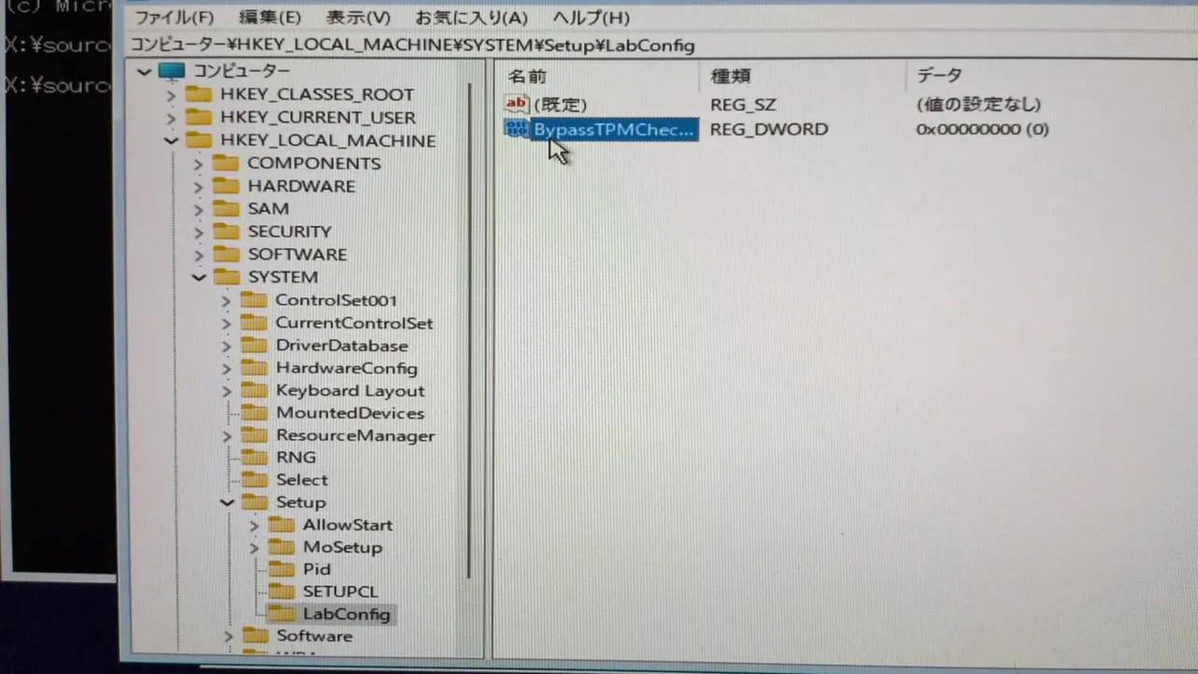Expand HKEY_CLASSES_ROOT chevron
The height and width of the screenshot is (674, 1198).
[x=170, y=95]
